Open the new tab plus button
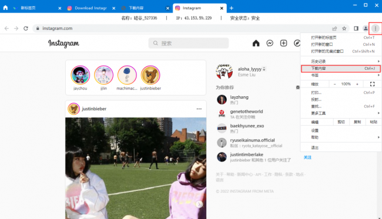This screenshot has width=382, height=219. [x=232, y=8]
